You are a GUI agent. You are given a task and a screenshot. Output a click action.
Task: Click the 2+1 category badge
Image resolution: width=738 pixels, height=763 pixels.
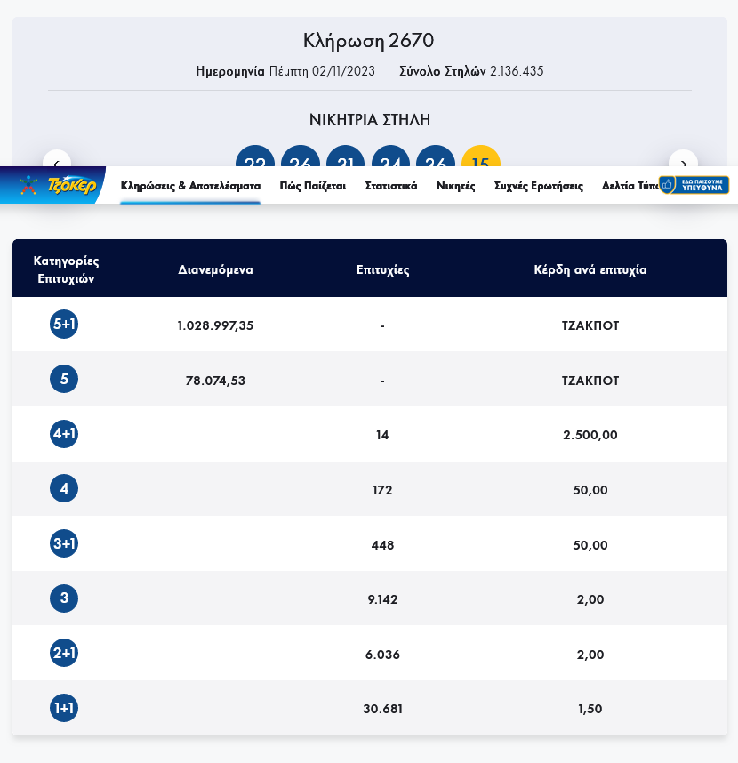(x=64, y=654)
